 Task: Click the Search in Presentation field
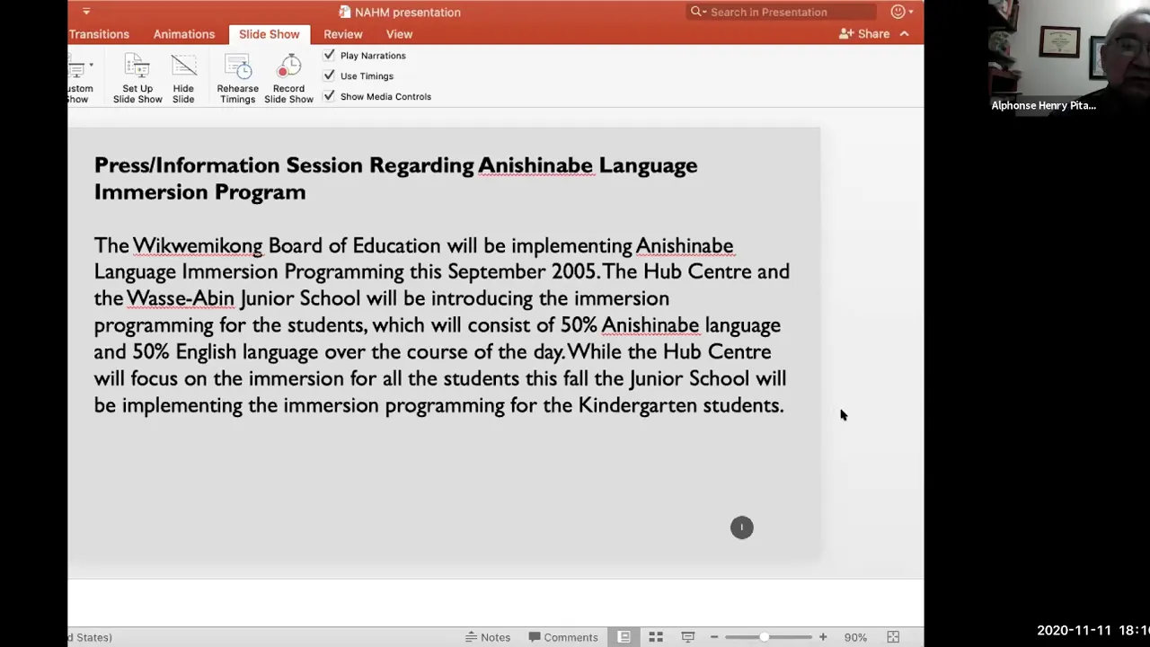tap(779, 12)
